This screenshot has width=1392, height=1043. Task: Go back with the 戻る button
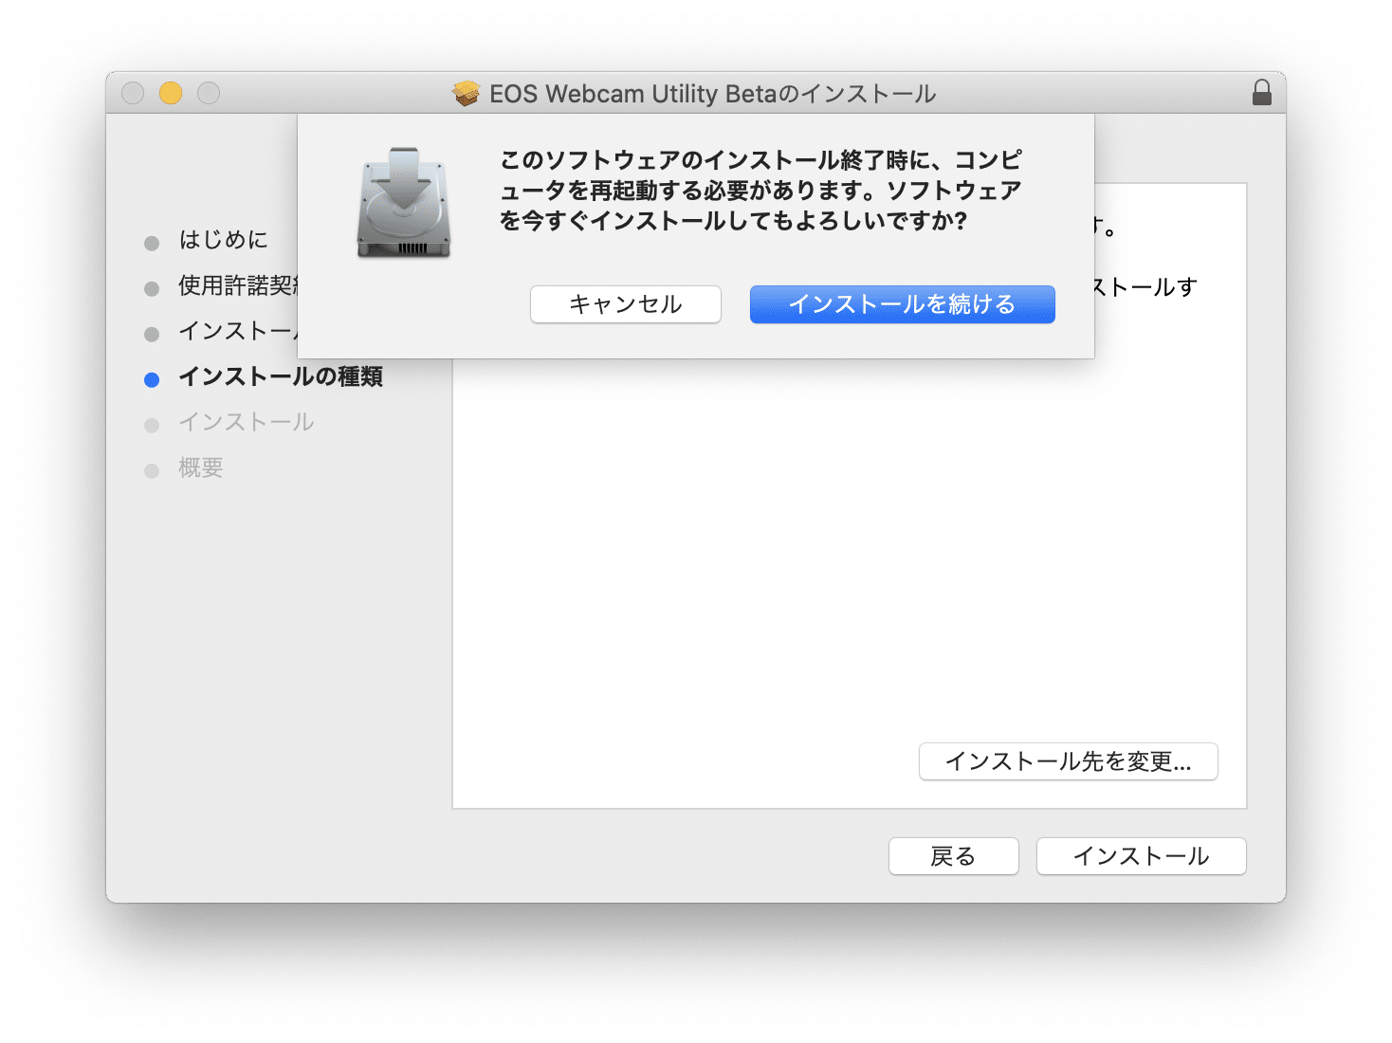click(x=953, y=856)
